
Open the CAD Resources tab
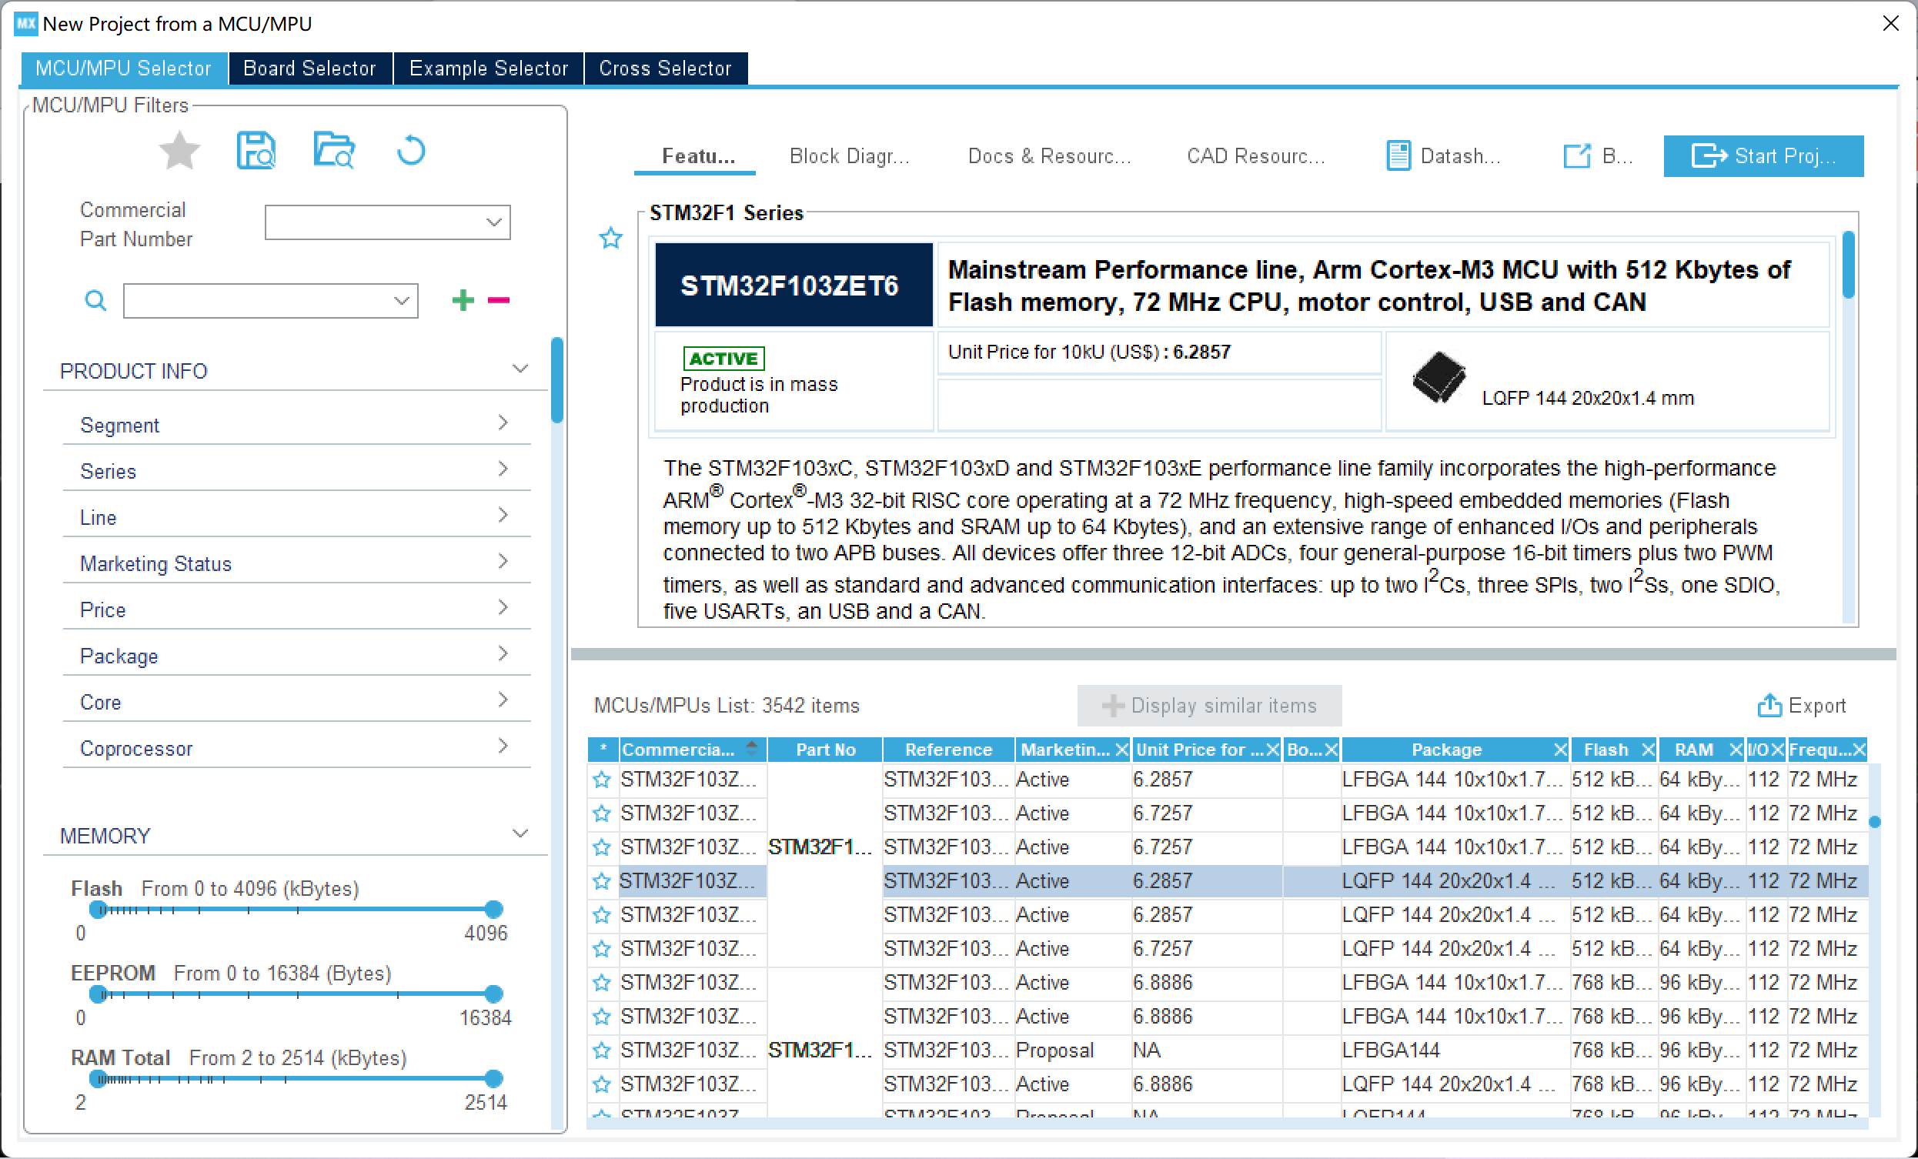(1255, 155)
